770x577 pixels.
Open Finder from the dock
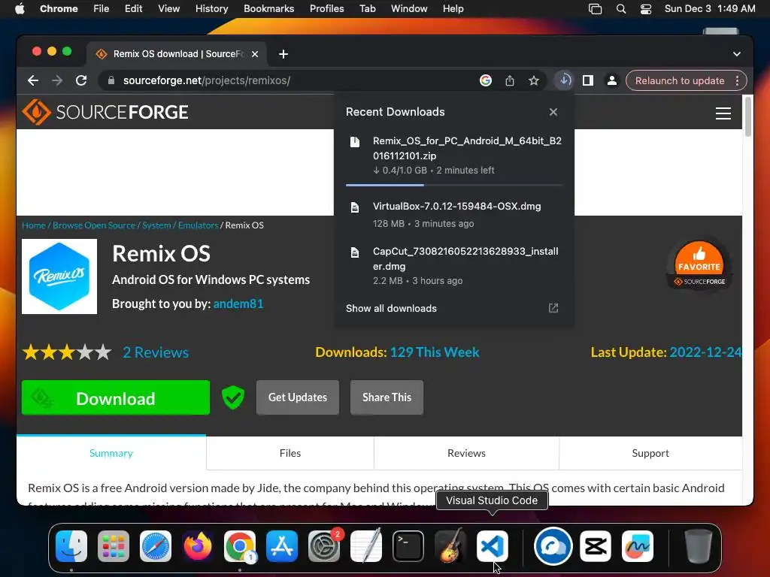(71, 546)
